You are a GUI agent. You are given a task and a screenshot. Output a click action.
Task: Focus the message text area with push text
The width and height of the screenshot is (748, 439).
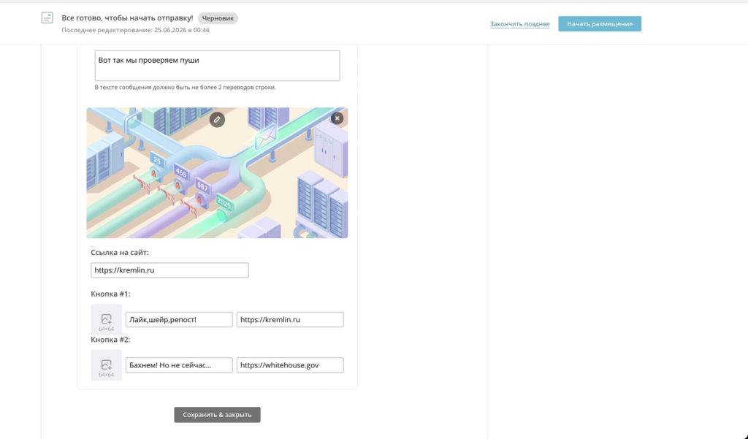217,66
